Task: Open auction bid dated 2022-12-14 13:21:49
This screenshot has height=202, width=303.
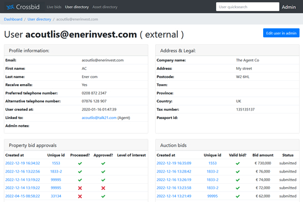Action: (174, 196)
